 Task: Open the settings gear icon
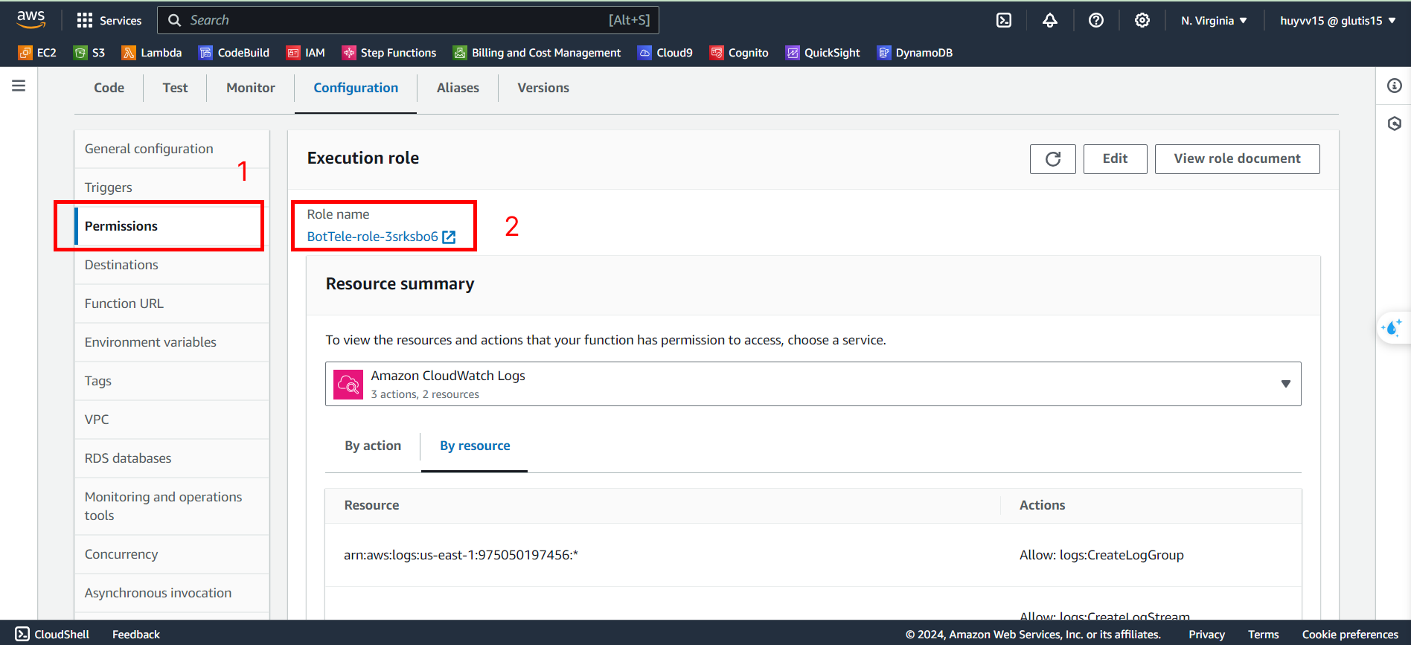pyautogui.click(x=1142, y=20)
